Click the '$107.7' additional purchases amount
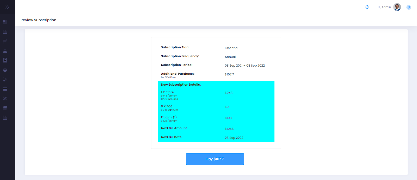Screen dimensions: 417x180 (x=229, y=74)
